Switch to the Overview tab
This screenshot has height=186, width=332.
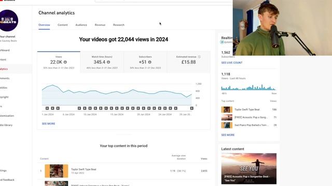click(x=44, y=25)
